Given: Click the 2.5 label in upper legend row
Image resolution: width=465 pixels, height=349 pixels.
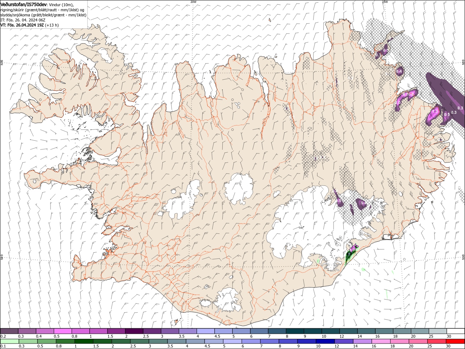Looking at the screenshot, I should point(146,336).
